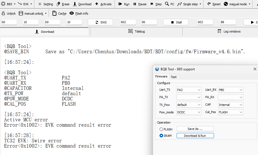
Task: Click the '@CAPACITOR' log entry
Action: [x=18, y=88]
